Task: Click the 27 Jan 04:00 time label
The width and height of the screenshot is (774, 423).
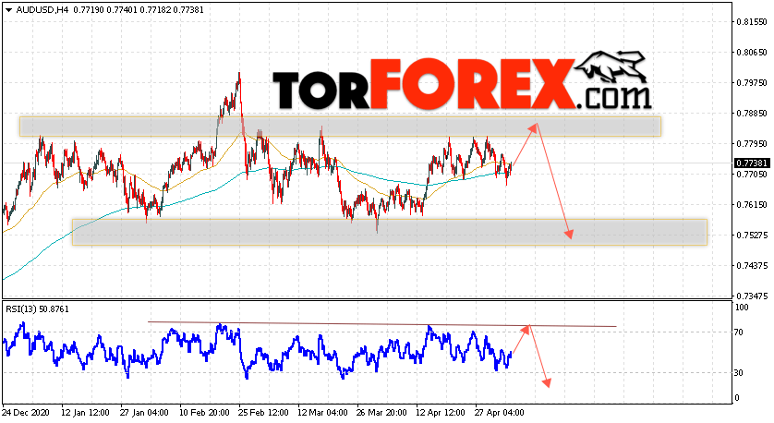Action: pos(144,413)
